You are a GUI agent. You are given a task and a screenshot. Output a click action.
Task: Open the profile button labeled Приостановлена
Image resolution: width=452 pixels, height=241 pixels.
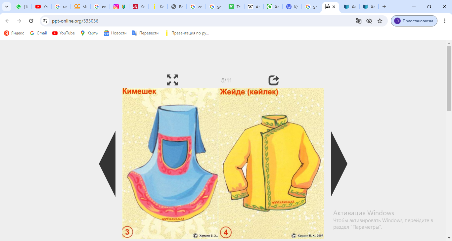[x=414, y=21]
